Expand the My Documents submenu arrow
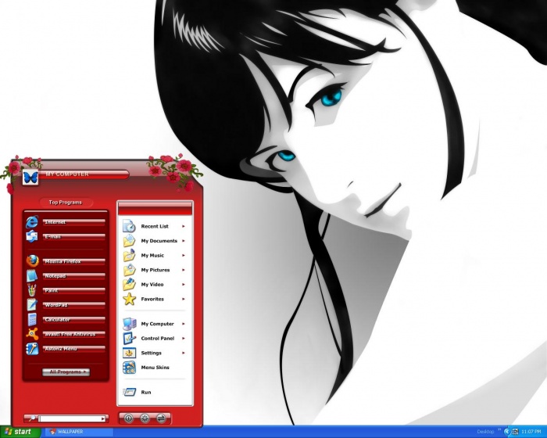 [x=183, y=241]
